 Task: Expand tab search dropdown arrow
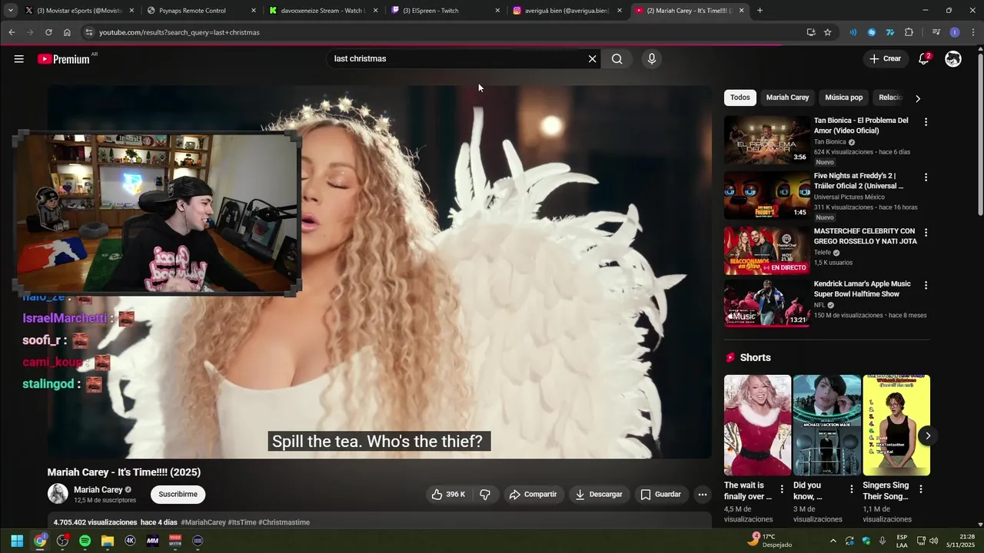pos(10,11)
